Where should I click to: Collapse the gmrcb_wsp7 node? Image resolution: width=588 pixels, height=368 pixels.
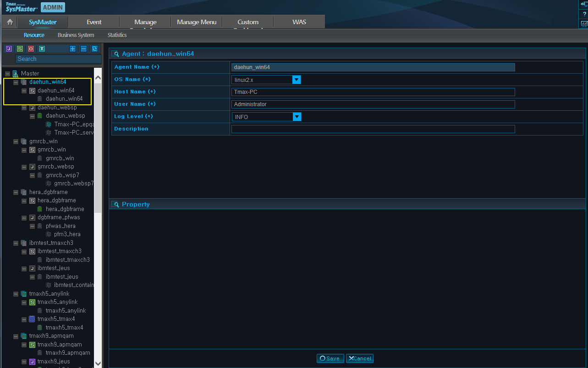click(33, 175)
